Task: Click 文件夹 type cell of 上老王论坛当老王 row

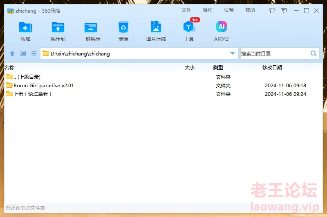Action: (x=223, y=94)
